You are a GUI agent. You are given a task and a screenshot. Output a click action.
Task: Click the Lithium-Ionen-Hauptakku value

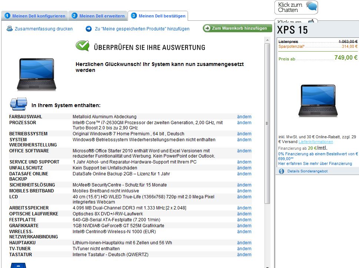pyautogui.click(x=122, y=242)
